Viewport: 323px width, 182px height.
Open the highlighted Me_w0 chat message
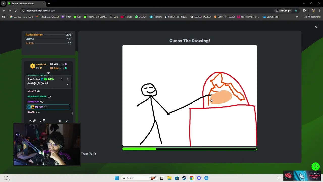pos(48,107)
